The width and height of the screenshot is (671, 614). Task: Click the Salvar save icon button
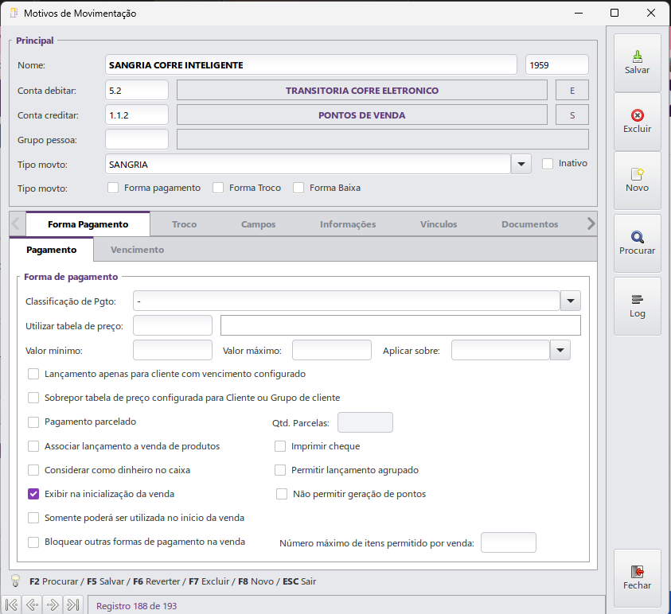coord(638,63)
